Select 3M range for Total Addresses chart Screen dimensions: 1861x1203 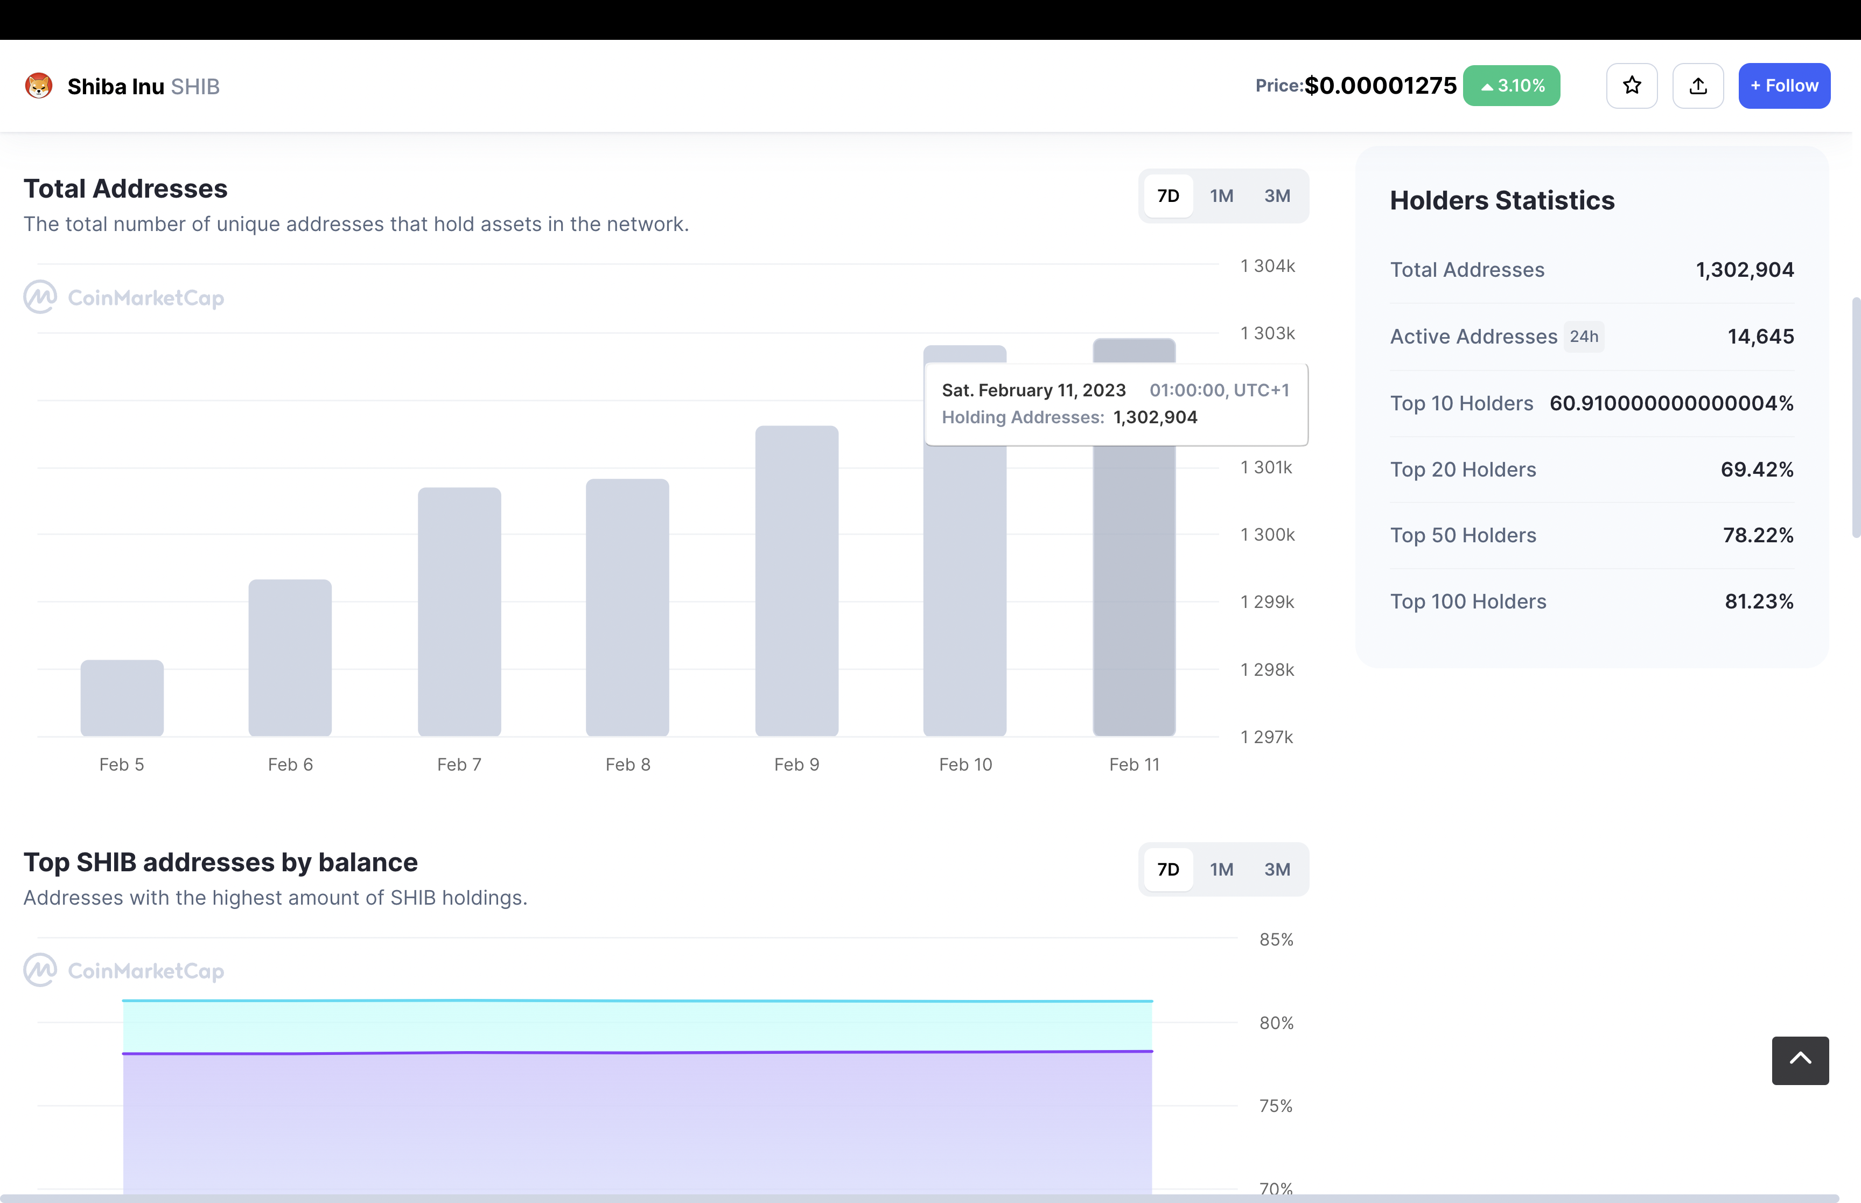[x=1277, y=196]
